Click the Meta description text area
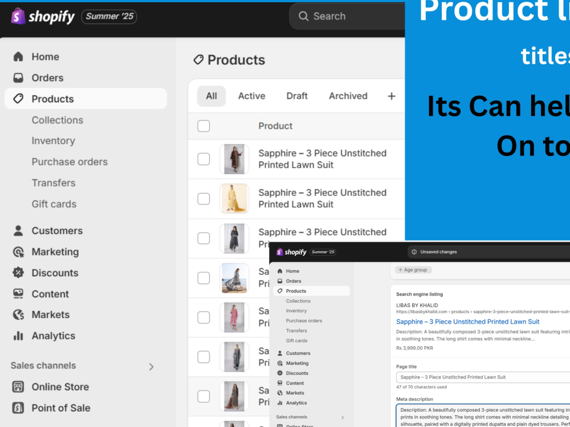The image size is (570, 427). point(483,416)
